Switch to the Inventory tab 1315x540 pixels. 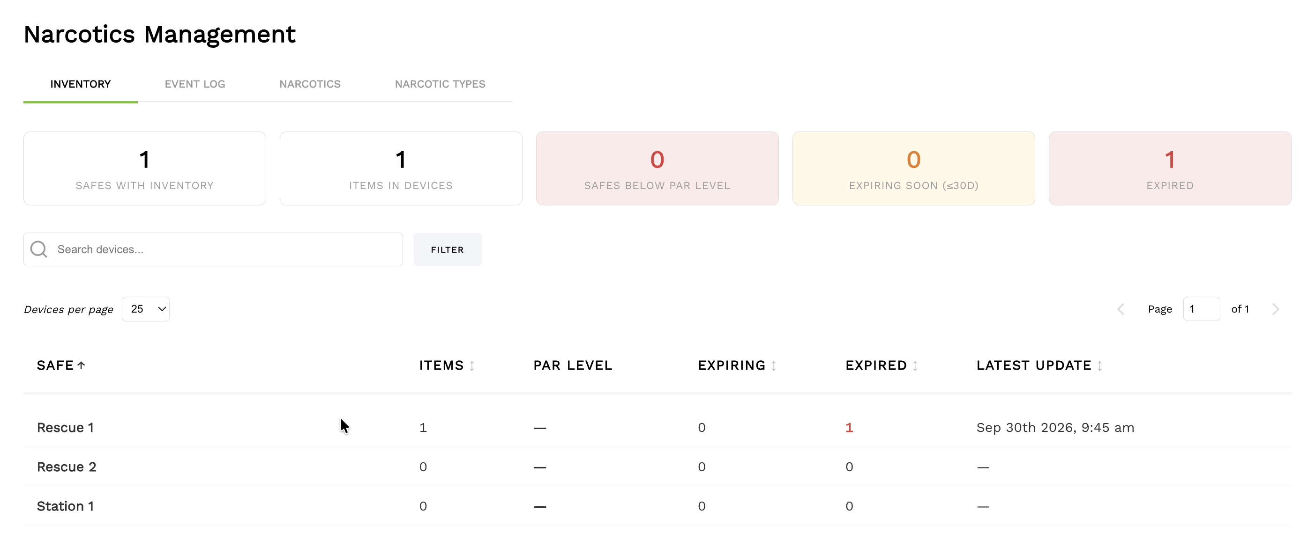81,84
